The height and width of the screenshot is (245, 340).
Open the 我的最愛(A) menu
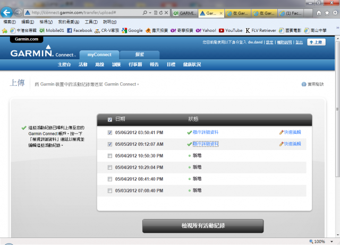click(x=69, y=22)
